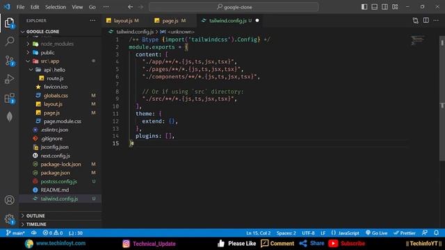The image size is (445, 250).
Task: Click the main* branch indicator
Action: 15,233
